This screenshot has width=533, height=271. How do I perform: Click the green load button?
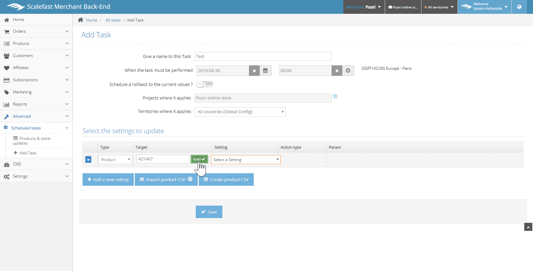tap(199, 159)
